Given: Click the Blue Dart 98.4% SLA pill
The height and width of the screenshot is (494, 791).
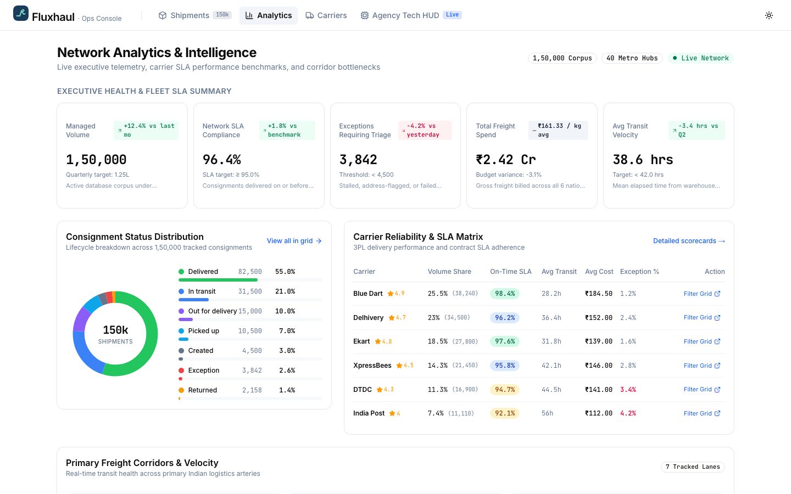Looking at the screenshot, I should (x=505, y=294).
